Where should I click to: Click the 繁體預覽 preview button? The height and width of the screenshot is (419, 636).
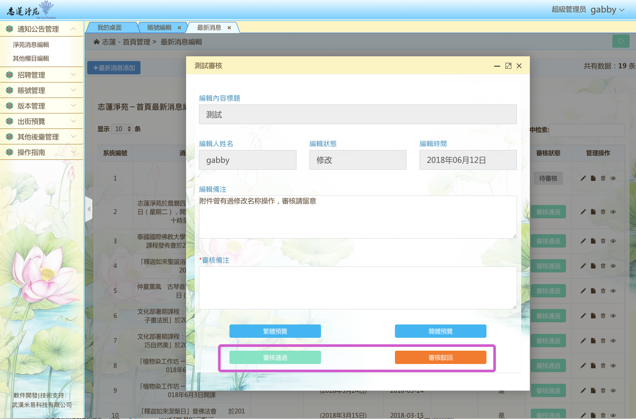pos(275,331)
